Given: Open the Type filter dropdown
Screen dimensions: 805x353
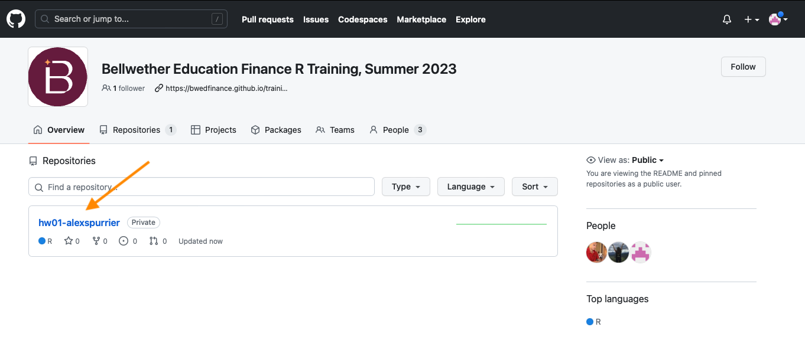Looking at the screenshot, I should pyautogui.click(x=406, y=187).
